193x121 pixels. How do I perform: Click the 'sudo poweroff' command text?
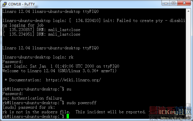[x=81, y=103]
